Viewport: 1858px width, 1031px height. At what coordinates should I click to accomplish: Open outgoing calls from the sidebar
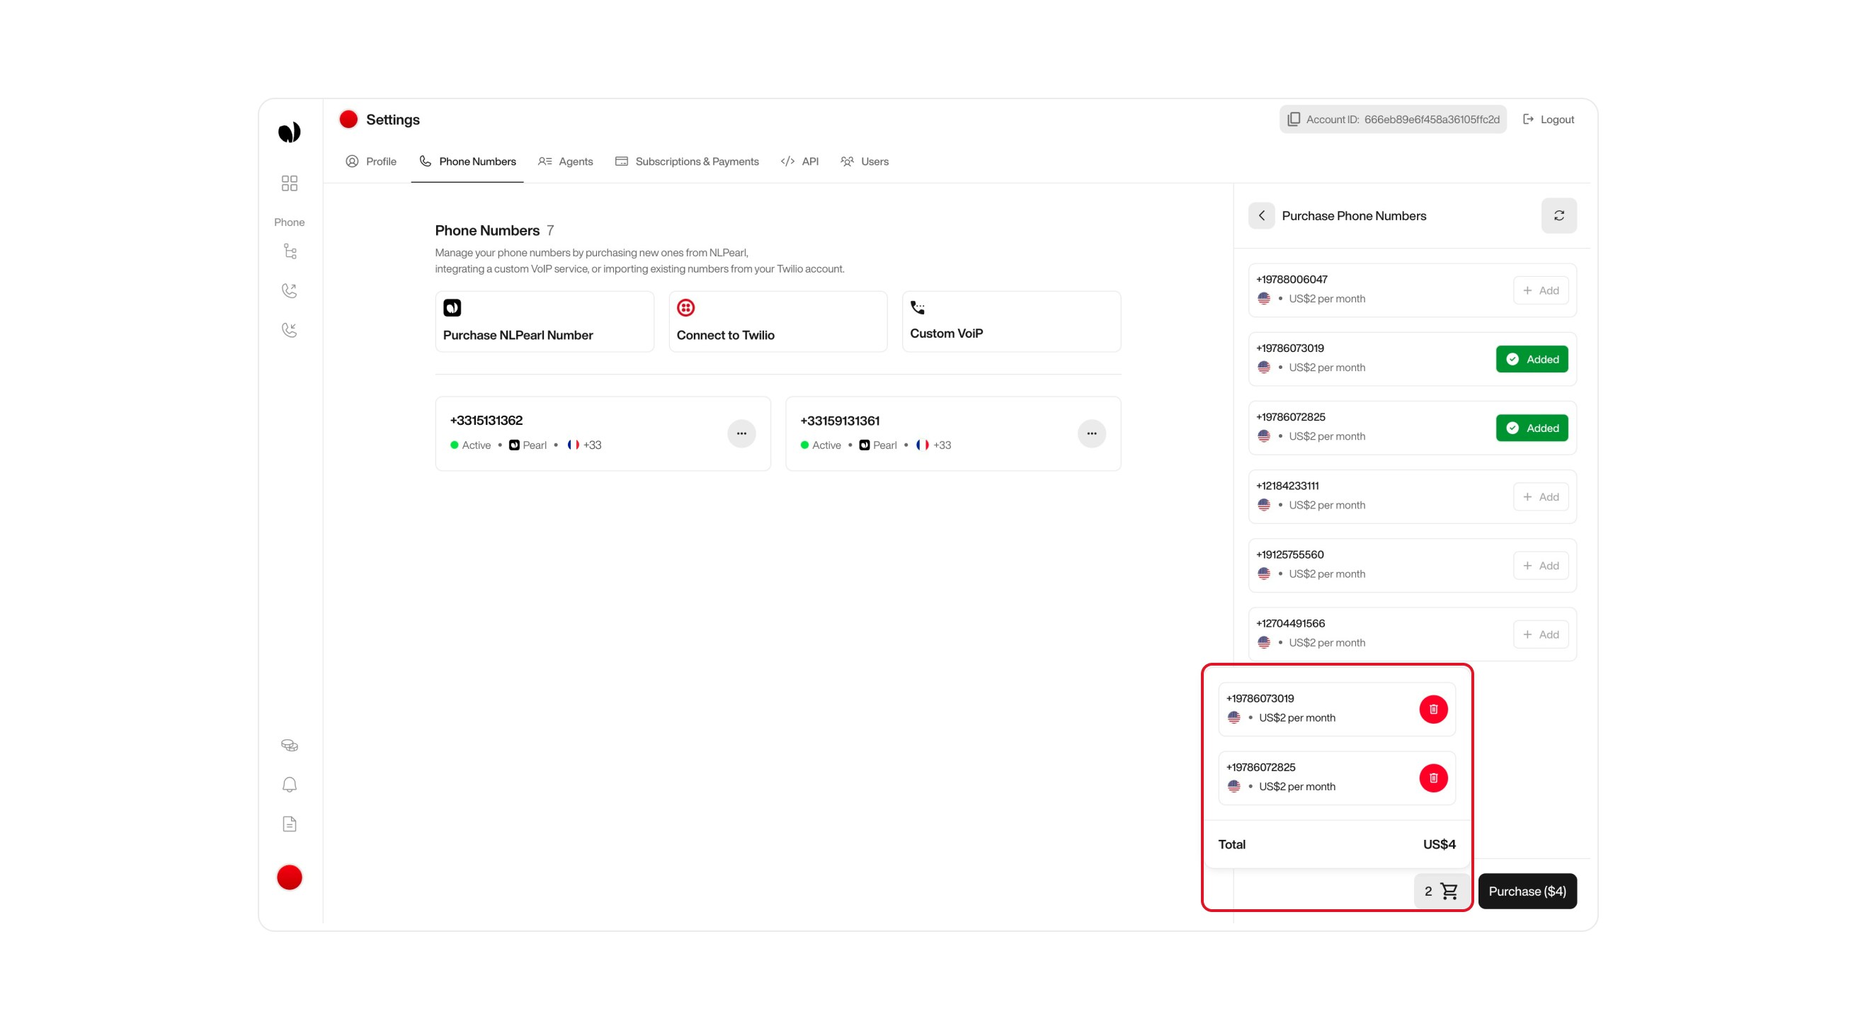pyautogui.click(x=289, y=290)
